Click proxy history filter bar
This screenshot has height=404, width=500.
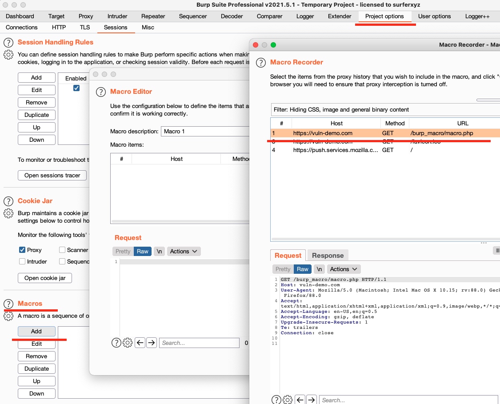[385, 110]
